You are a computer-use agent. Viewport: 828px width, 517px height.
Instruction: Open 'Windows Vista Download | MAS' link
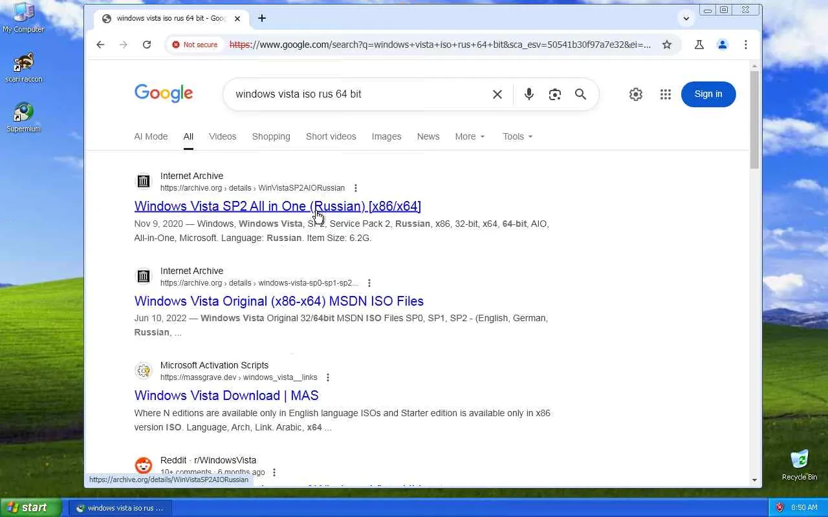click(226, 396)
